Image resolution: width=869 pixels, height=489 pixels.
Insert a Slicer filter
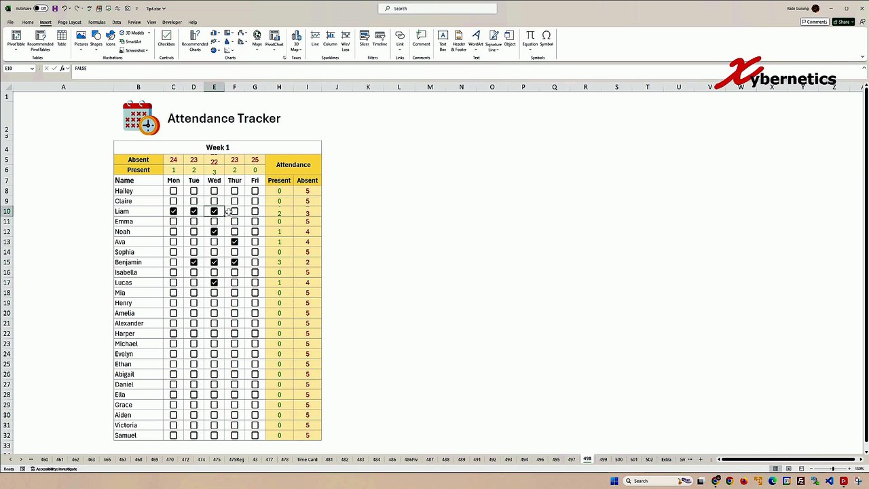pyautogui.click(x=365, y=39)
